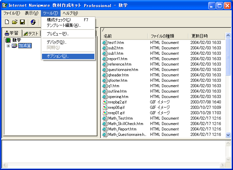Choose プレビュー in the dropdown menu
Viewport: 233px width, 170px height.
[57, 34]
